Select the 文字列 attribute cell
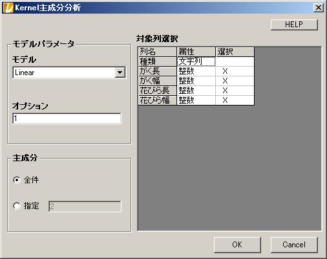Screen dimensions: 327x259 [196, 62]
